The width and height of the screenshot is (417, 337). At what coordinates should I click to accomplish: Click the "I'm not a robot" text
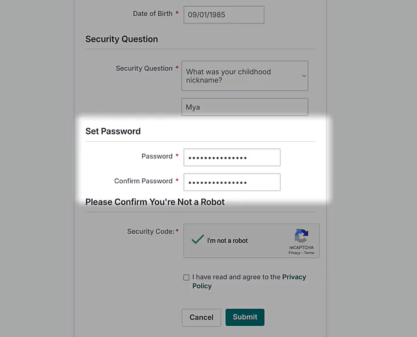pyautogui.click(x=227, y=240)
